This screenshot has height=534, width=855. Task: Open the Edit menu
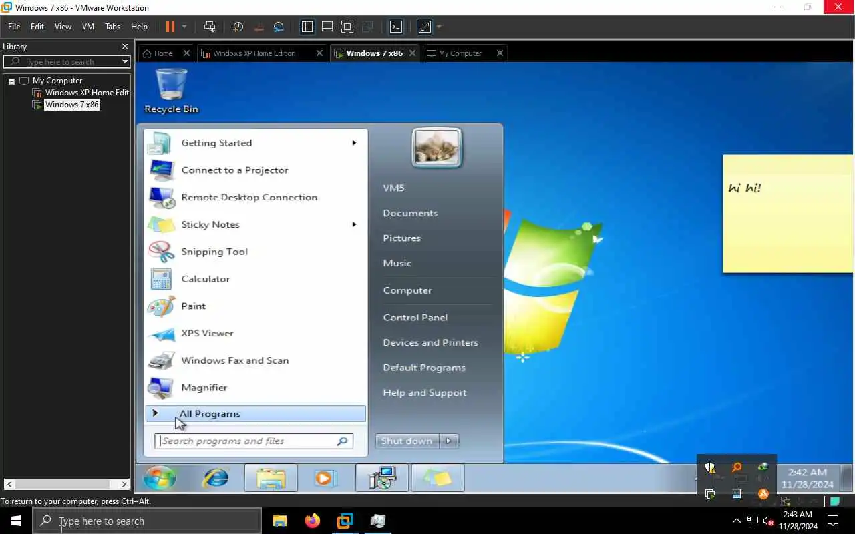pyautogui.click(x=37, y=27)
